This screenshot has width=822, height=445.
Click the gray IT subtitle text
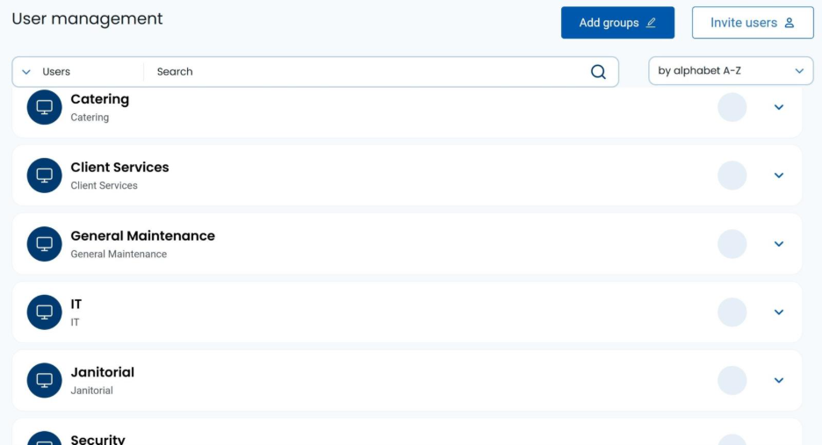click(75, 322)
